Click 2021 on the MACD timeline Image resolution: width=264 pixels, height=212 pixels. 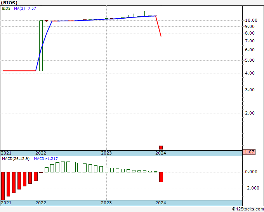tap(6, 203)
